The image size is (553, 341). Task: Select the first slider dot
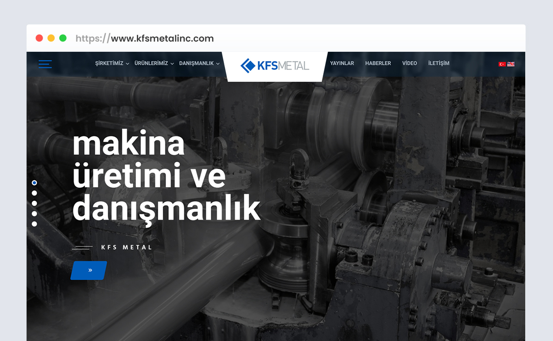(34, 183)
